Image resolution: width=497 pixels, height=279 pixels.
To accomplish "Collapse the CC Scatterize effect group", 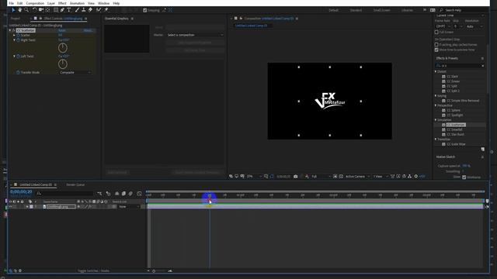I will tap(10, 30).
